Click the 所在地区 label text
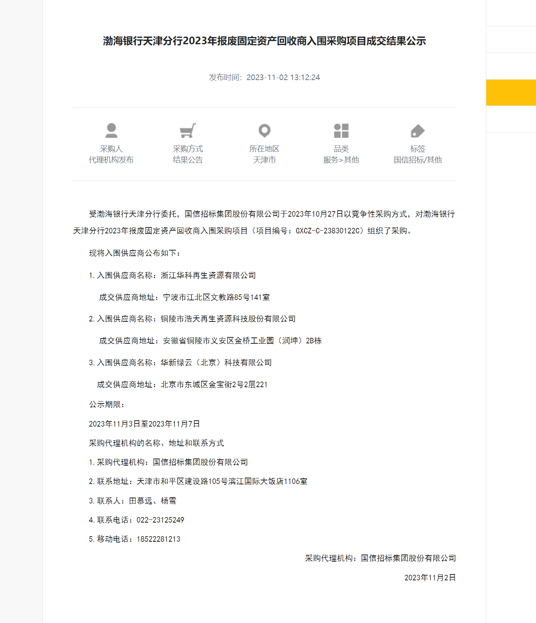 pos(265,149)
